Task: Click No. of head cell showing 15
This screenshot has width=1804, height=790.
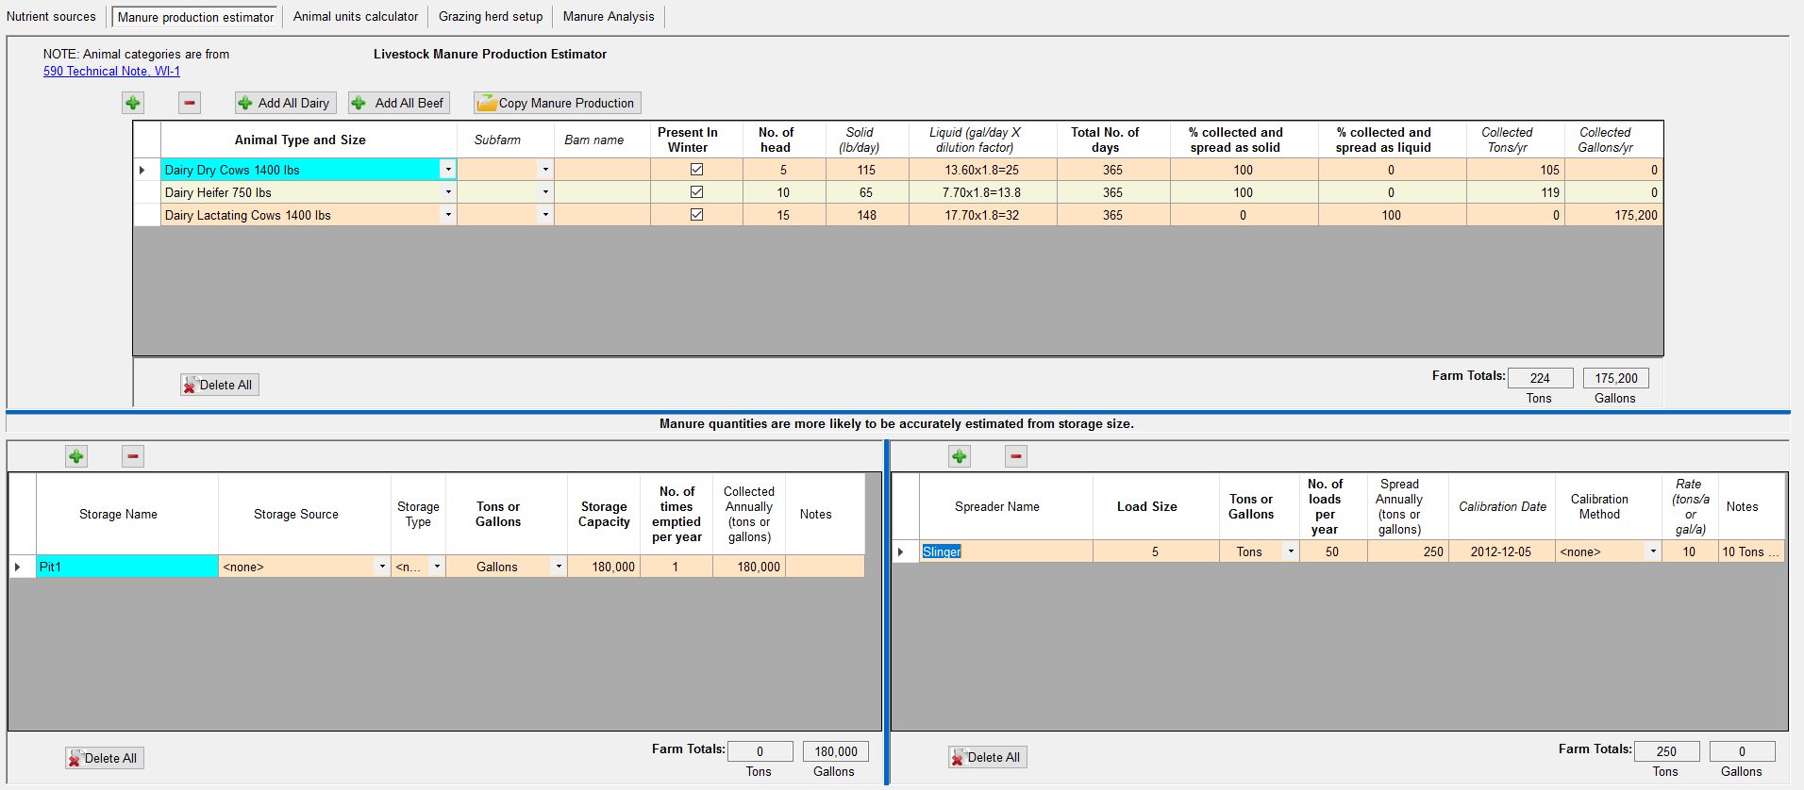Action: [x=783, y=215]
